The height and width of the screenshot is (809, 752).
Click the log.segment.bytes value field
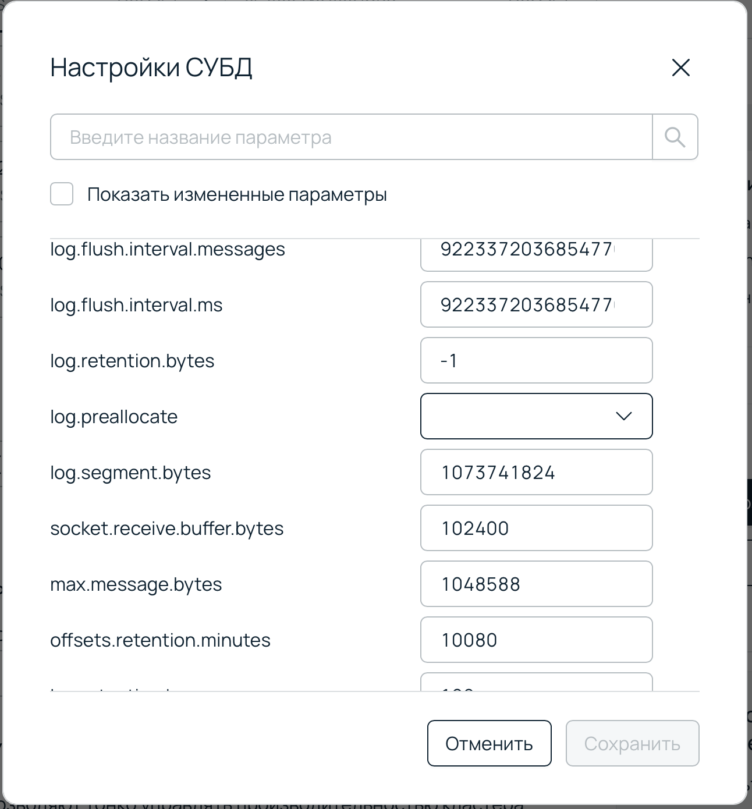click(535, 472)
